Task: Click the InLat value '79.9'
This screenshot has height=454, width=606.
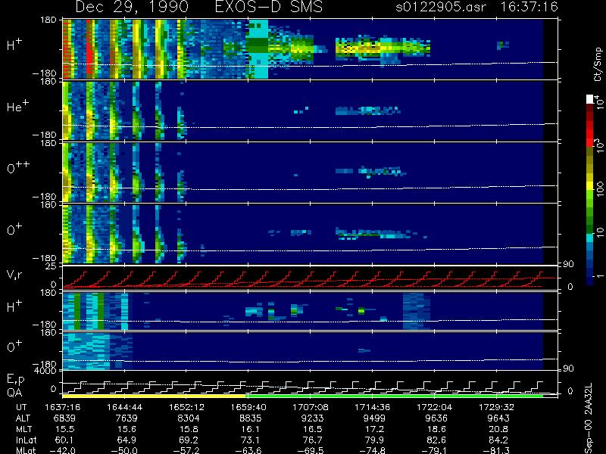Action: coord(374,440)
